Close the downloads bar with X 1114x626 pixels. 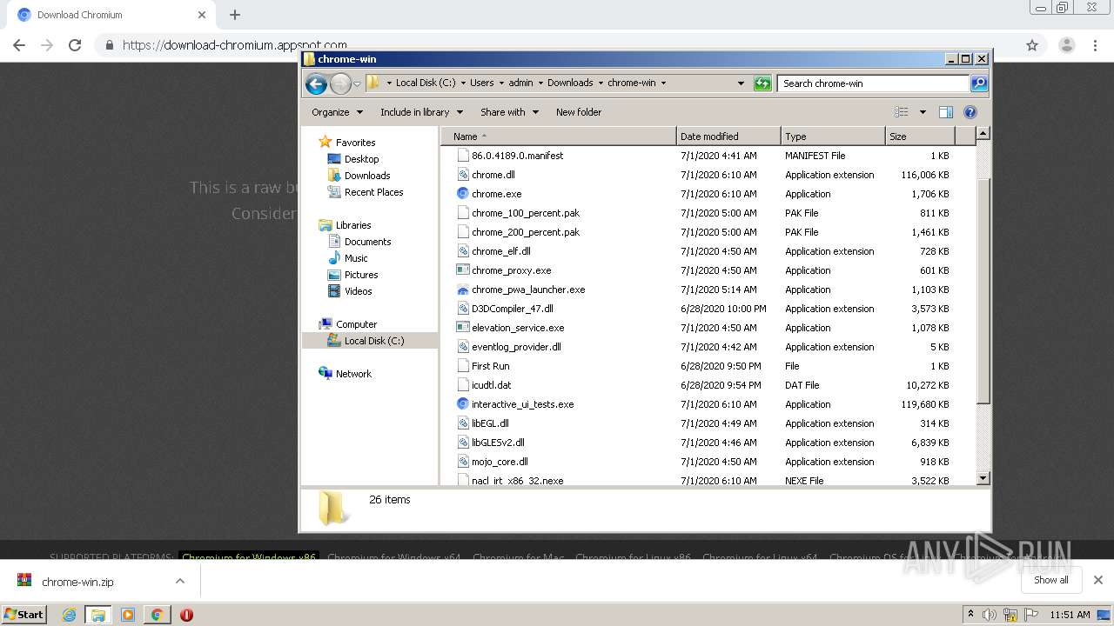tap(1097, 580)
